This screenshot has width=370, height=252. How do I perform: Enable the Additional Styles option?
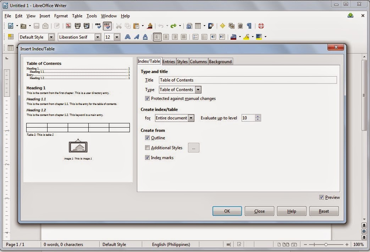[148, 148]
